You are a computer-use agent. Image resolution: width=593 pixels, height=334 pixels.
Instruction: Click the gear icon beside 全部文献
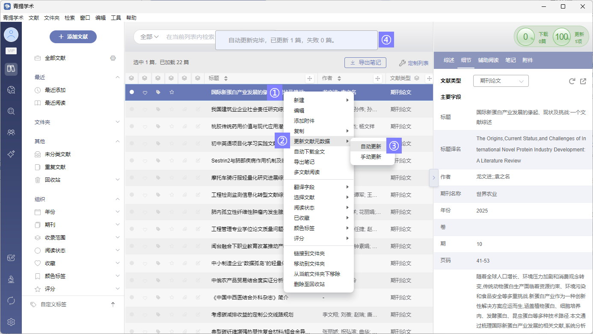(x=113, y=58)
